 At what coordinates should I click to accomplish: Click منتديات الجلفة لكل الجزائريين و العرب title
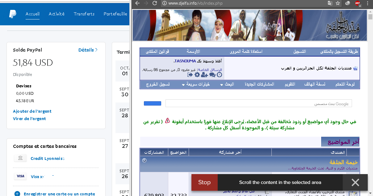(x=316, y=68)
